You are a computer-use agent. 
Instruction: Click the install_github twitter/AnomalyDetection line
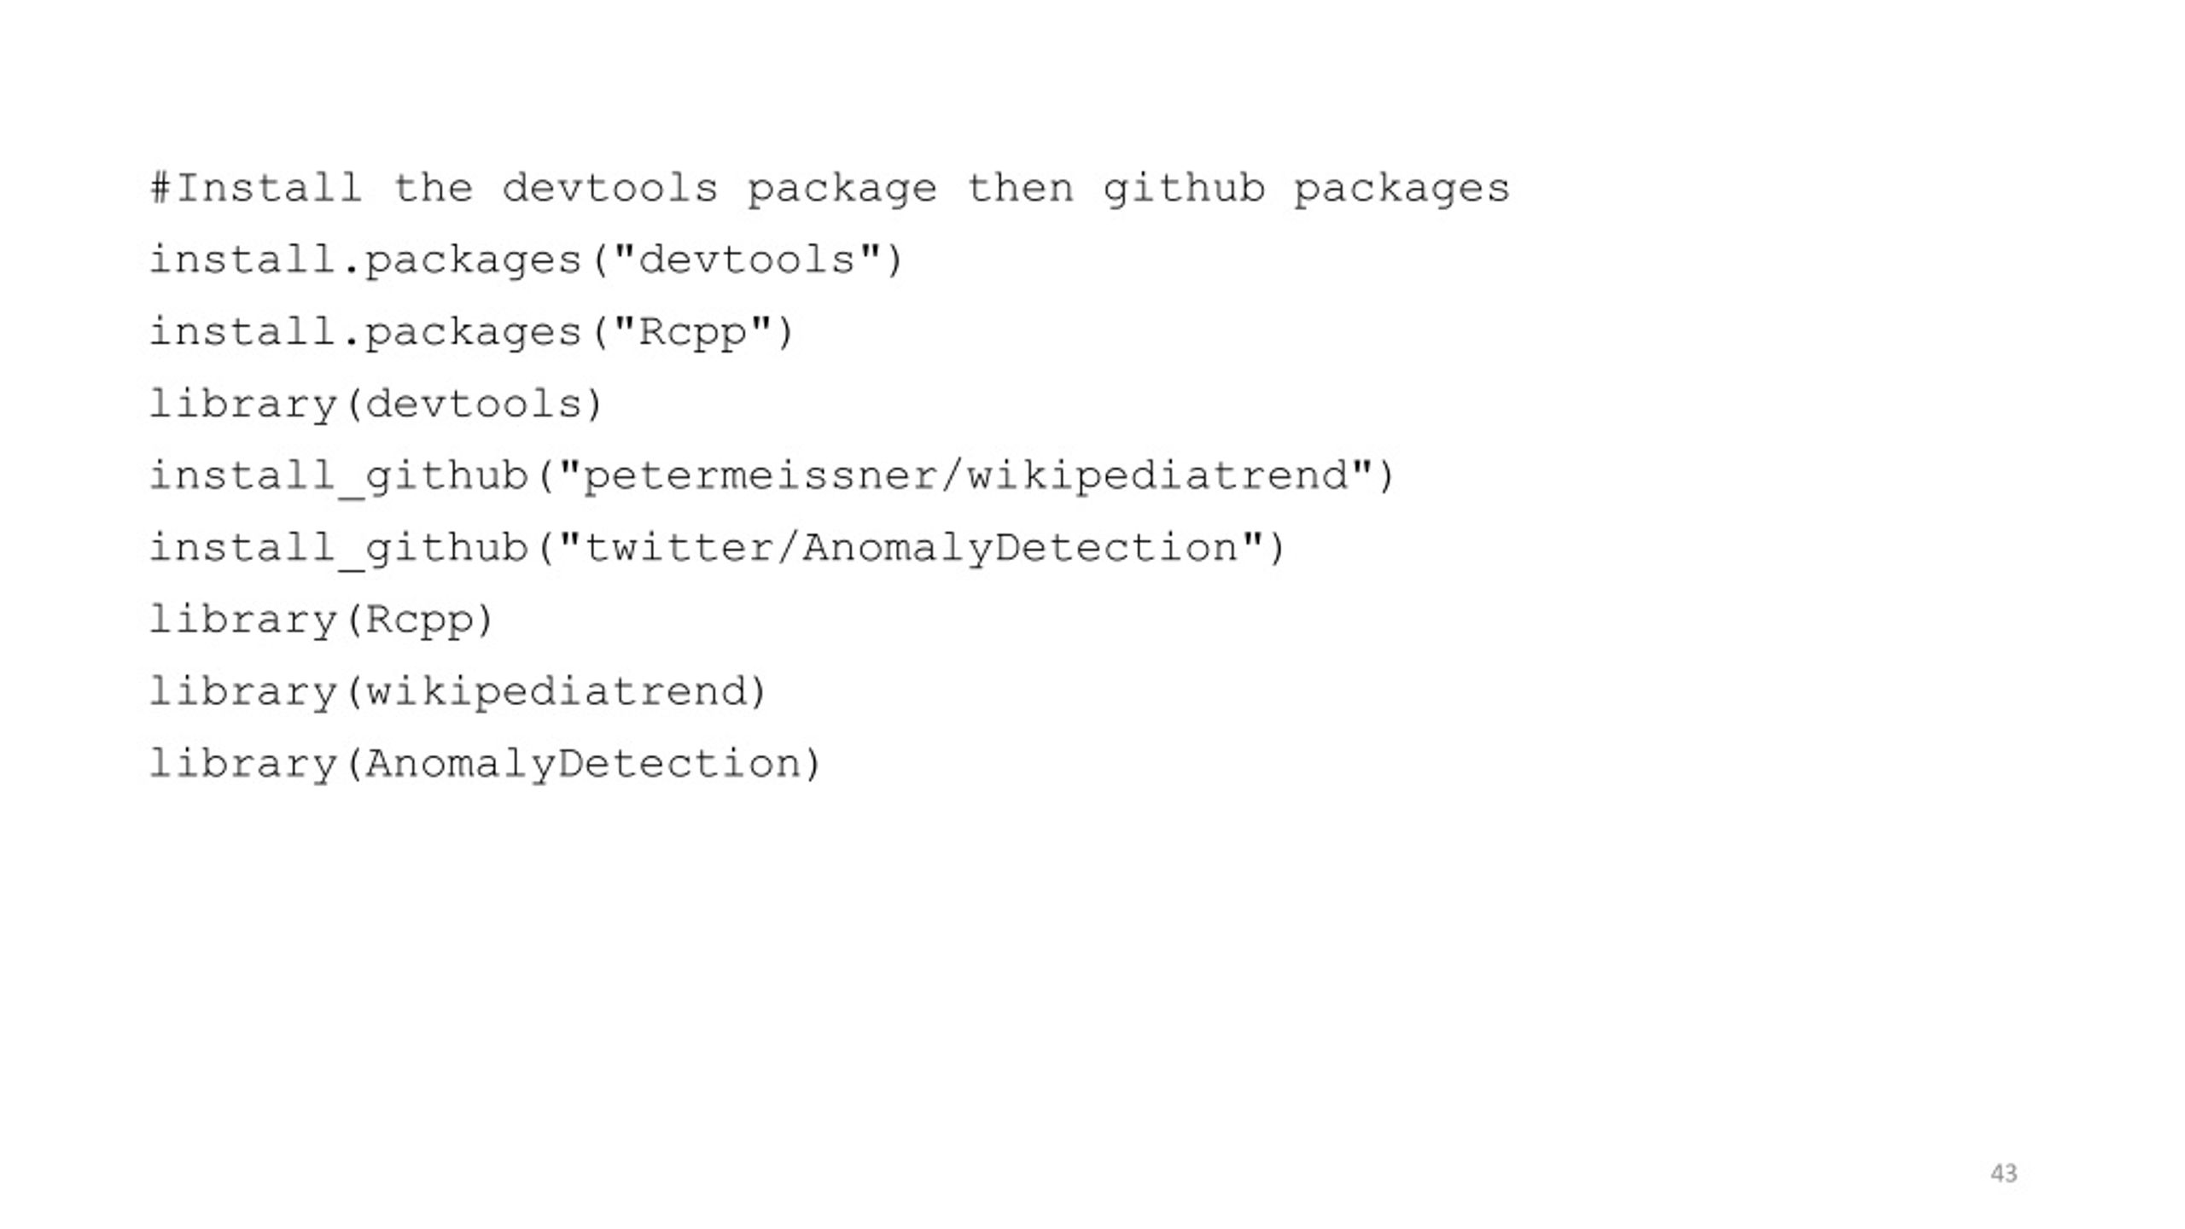717,548
